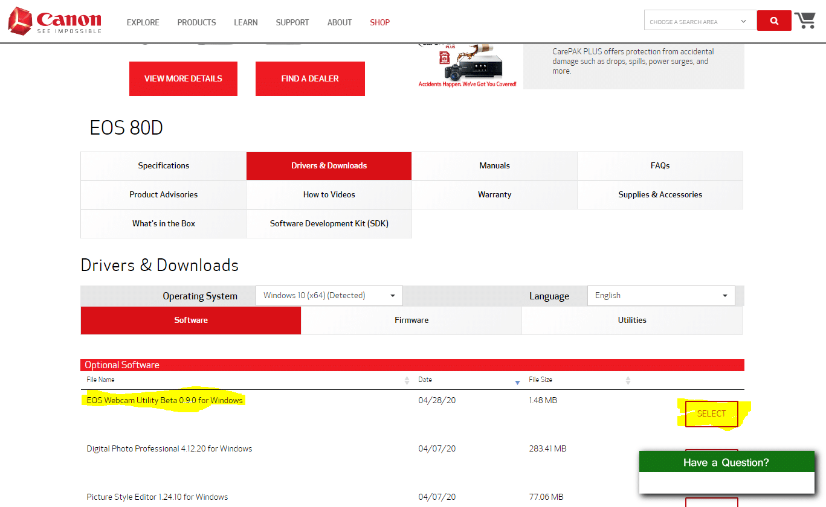Open Choose a Search Area dropdown
Viewport: 826px width, 507px height.
click(x=700, y=21)
